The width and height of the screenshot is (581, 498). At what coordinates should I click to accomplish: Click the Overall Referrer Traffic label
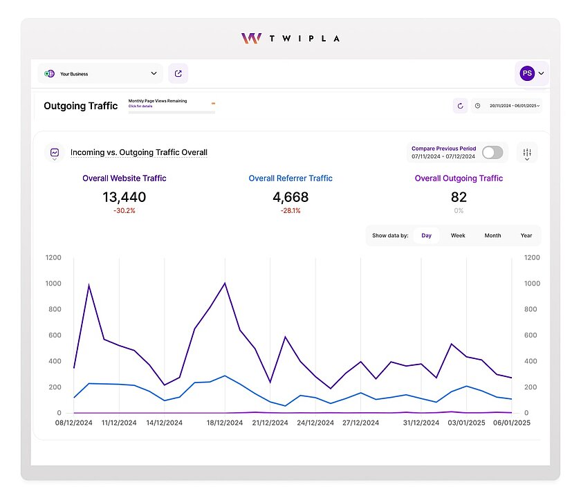[290, 178]
